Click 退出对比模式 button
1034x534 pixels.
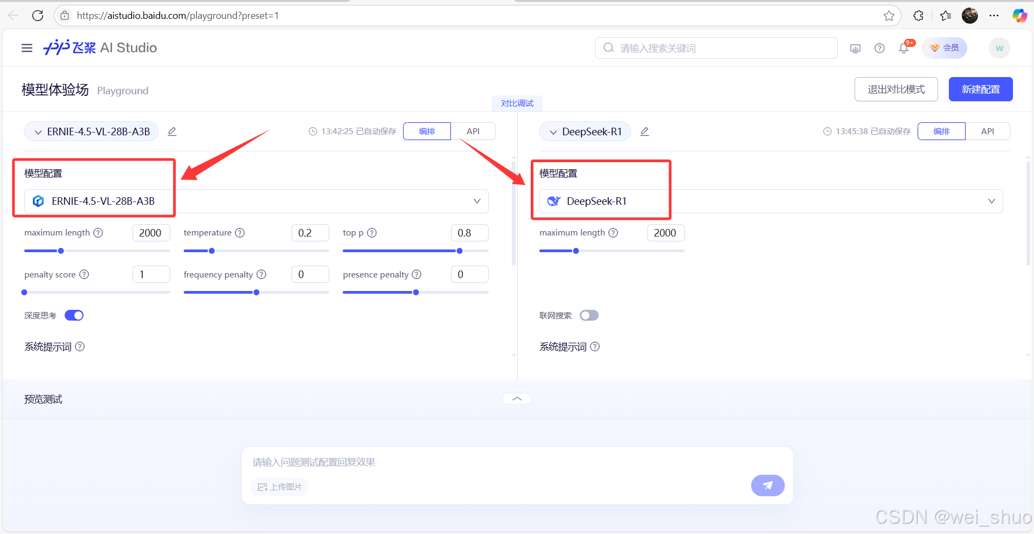pyautogui.click(x=896, y=89)
